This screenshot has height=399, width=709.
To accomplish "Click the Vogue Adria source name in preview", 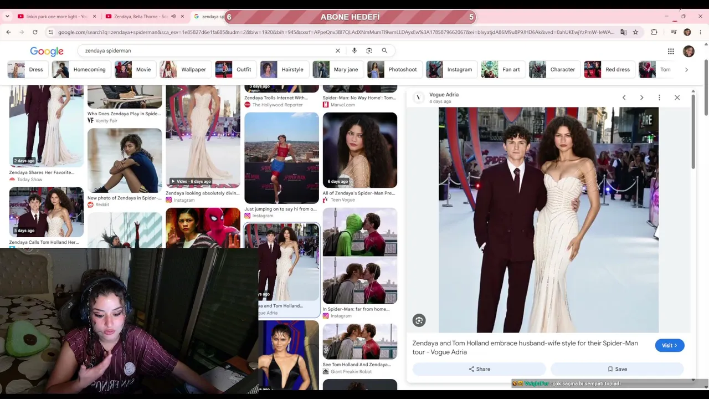I will [444, 95].
